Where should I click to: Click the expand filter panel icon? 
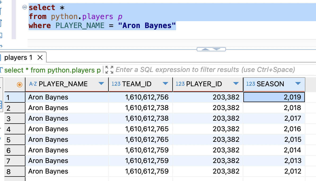point(109,70)
